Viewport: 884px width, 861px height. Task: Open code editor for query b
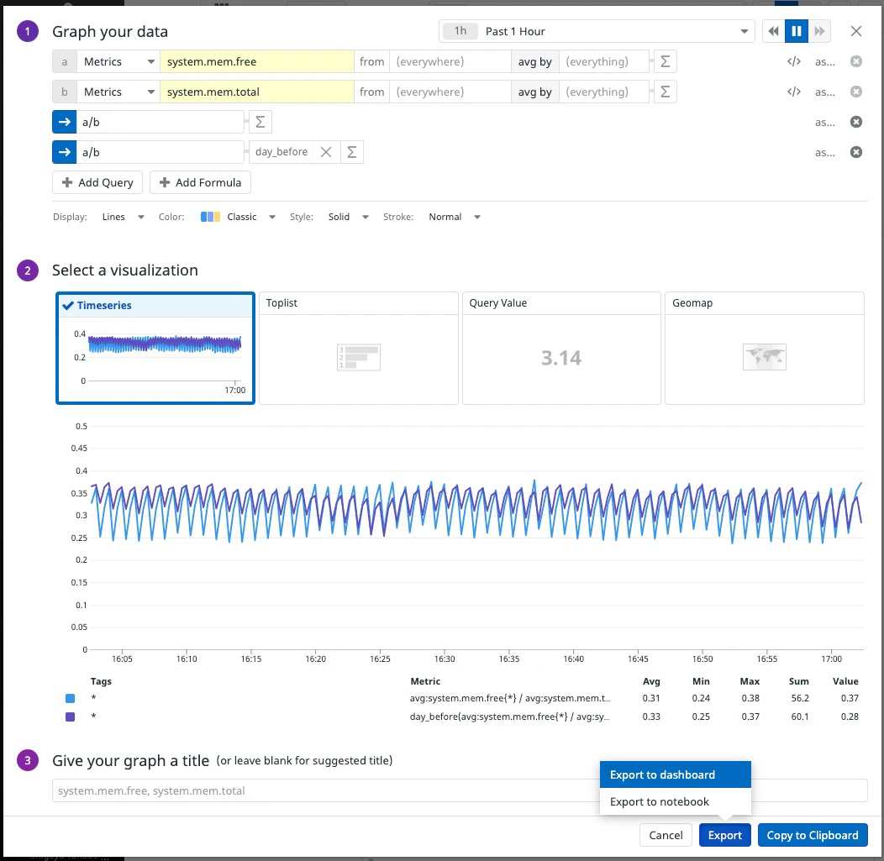click(x=794, y=92)
